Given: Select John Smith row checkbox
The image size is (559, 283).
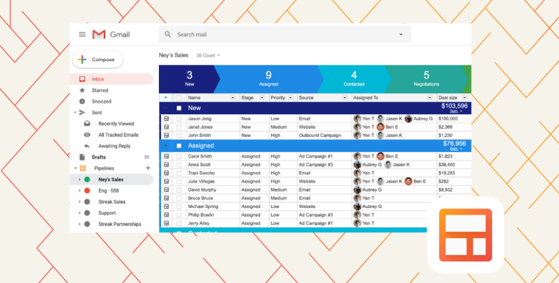Looking at the screenshot, I should tap(179, 135).
